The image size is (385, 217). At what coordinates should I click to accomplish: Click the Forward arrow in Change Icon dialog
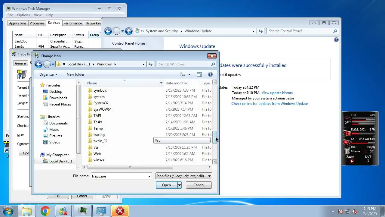(x=47, y=64)
